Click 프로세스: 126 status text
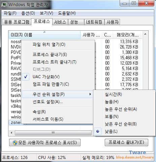The width and height of the screenshot is (156, 162). 15,158
